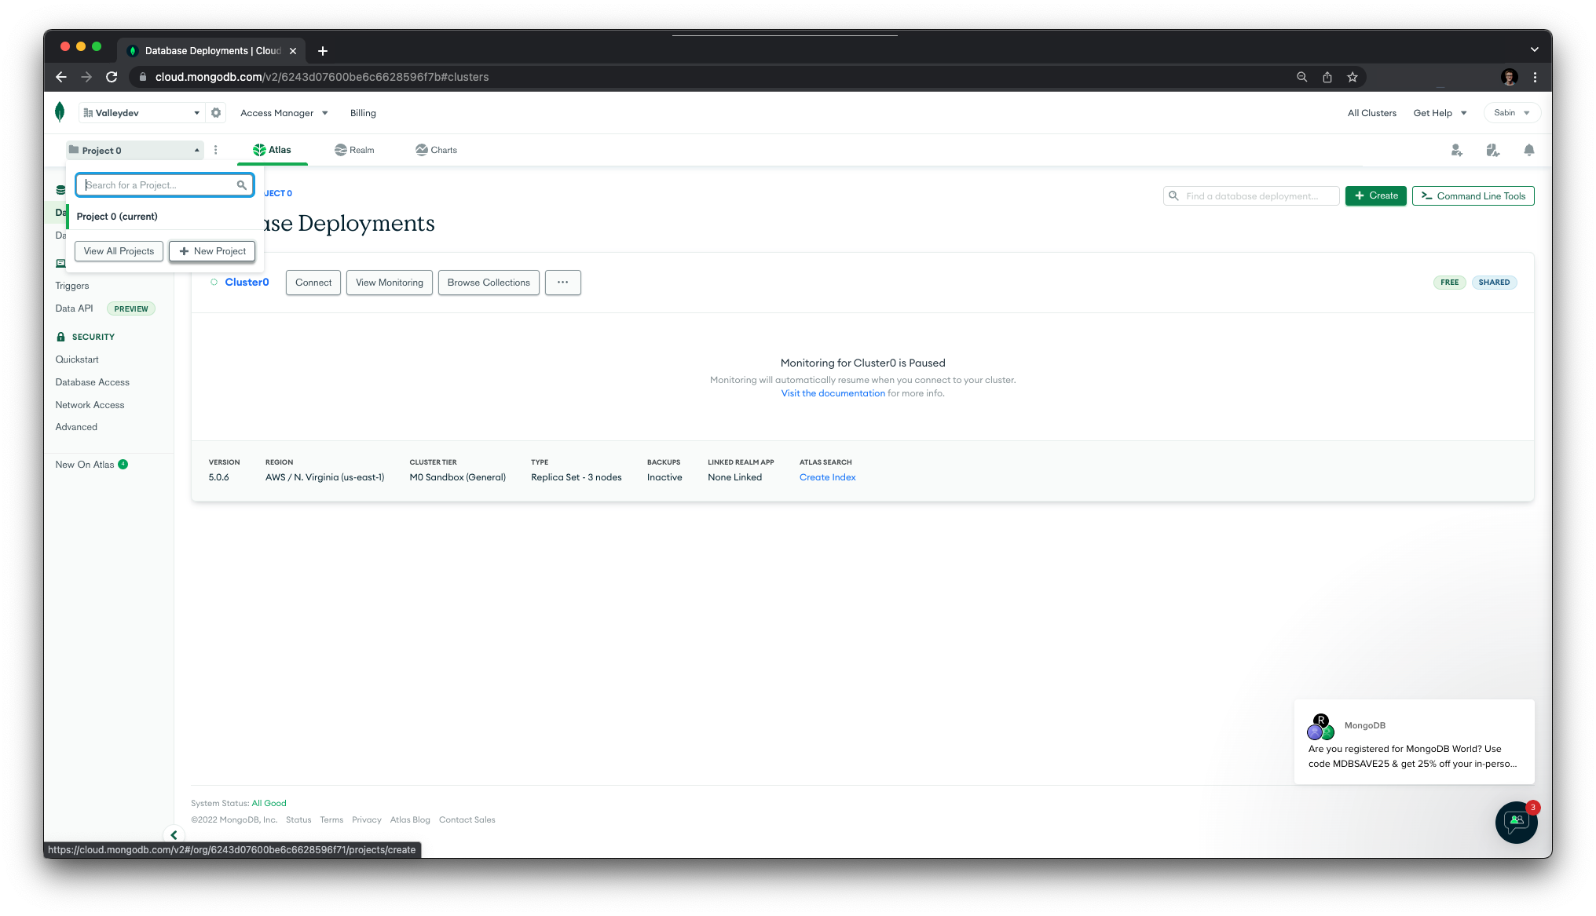
Task: Click the MongoDB leaf logo
Action: click(60, 112)
